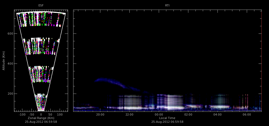The height and width of the screenshot is (126, 269).
Task: Click the timestamp under the RTI plot
Action: 167,122
